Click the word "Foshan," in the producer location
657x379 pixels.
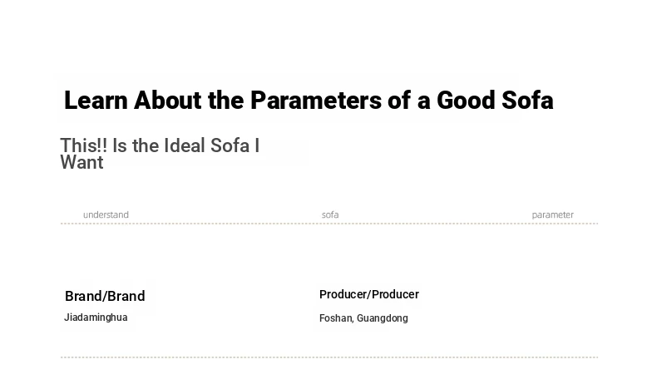coord(337,318)
